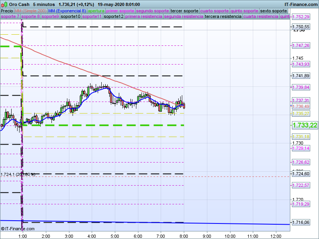Select the primera resistencia legend label
Viewport: 319px width, 239px height.
(x=144, y=17)
